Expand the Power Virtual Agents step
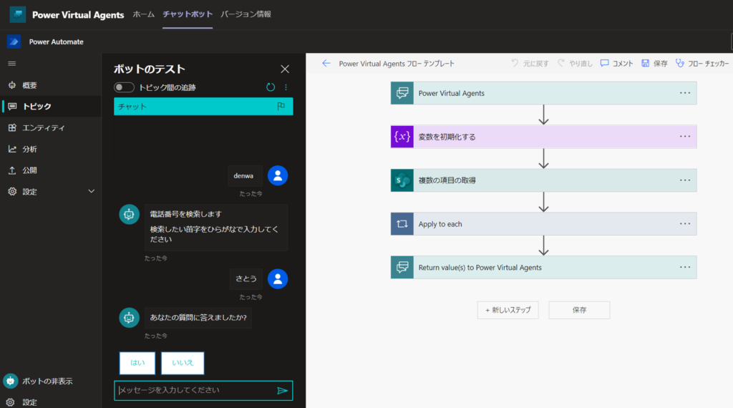 click(x=544, y=93)
